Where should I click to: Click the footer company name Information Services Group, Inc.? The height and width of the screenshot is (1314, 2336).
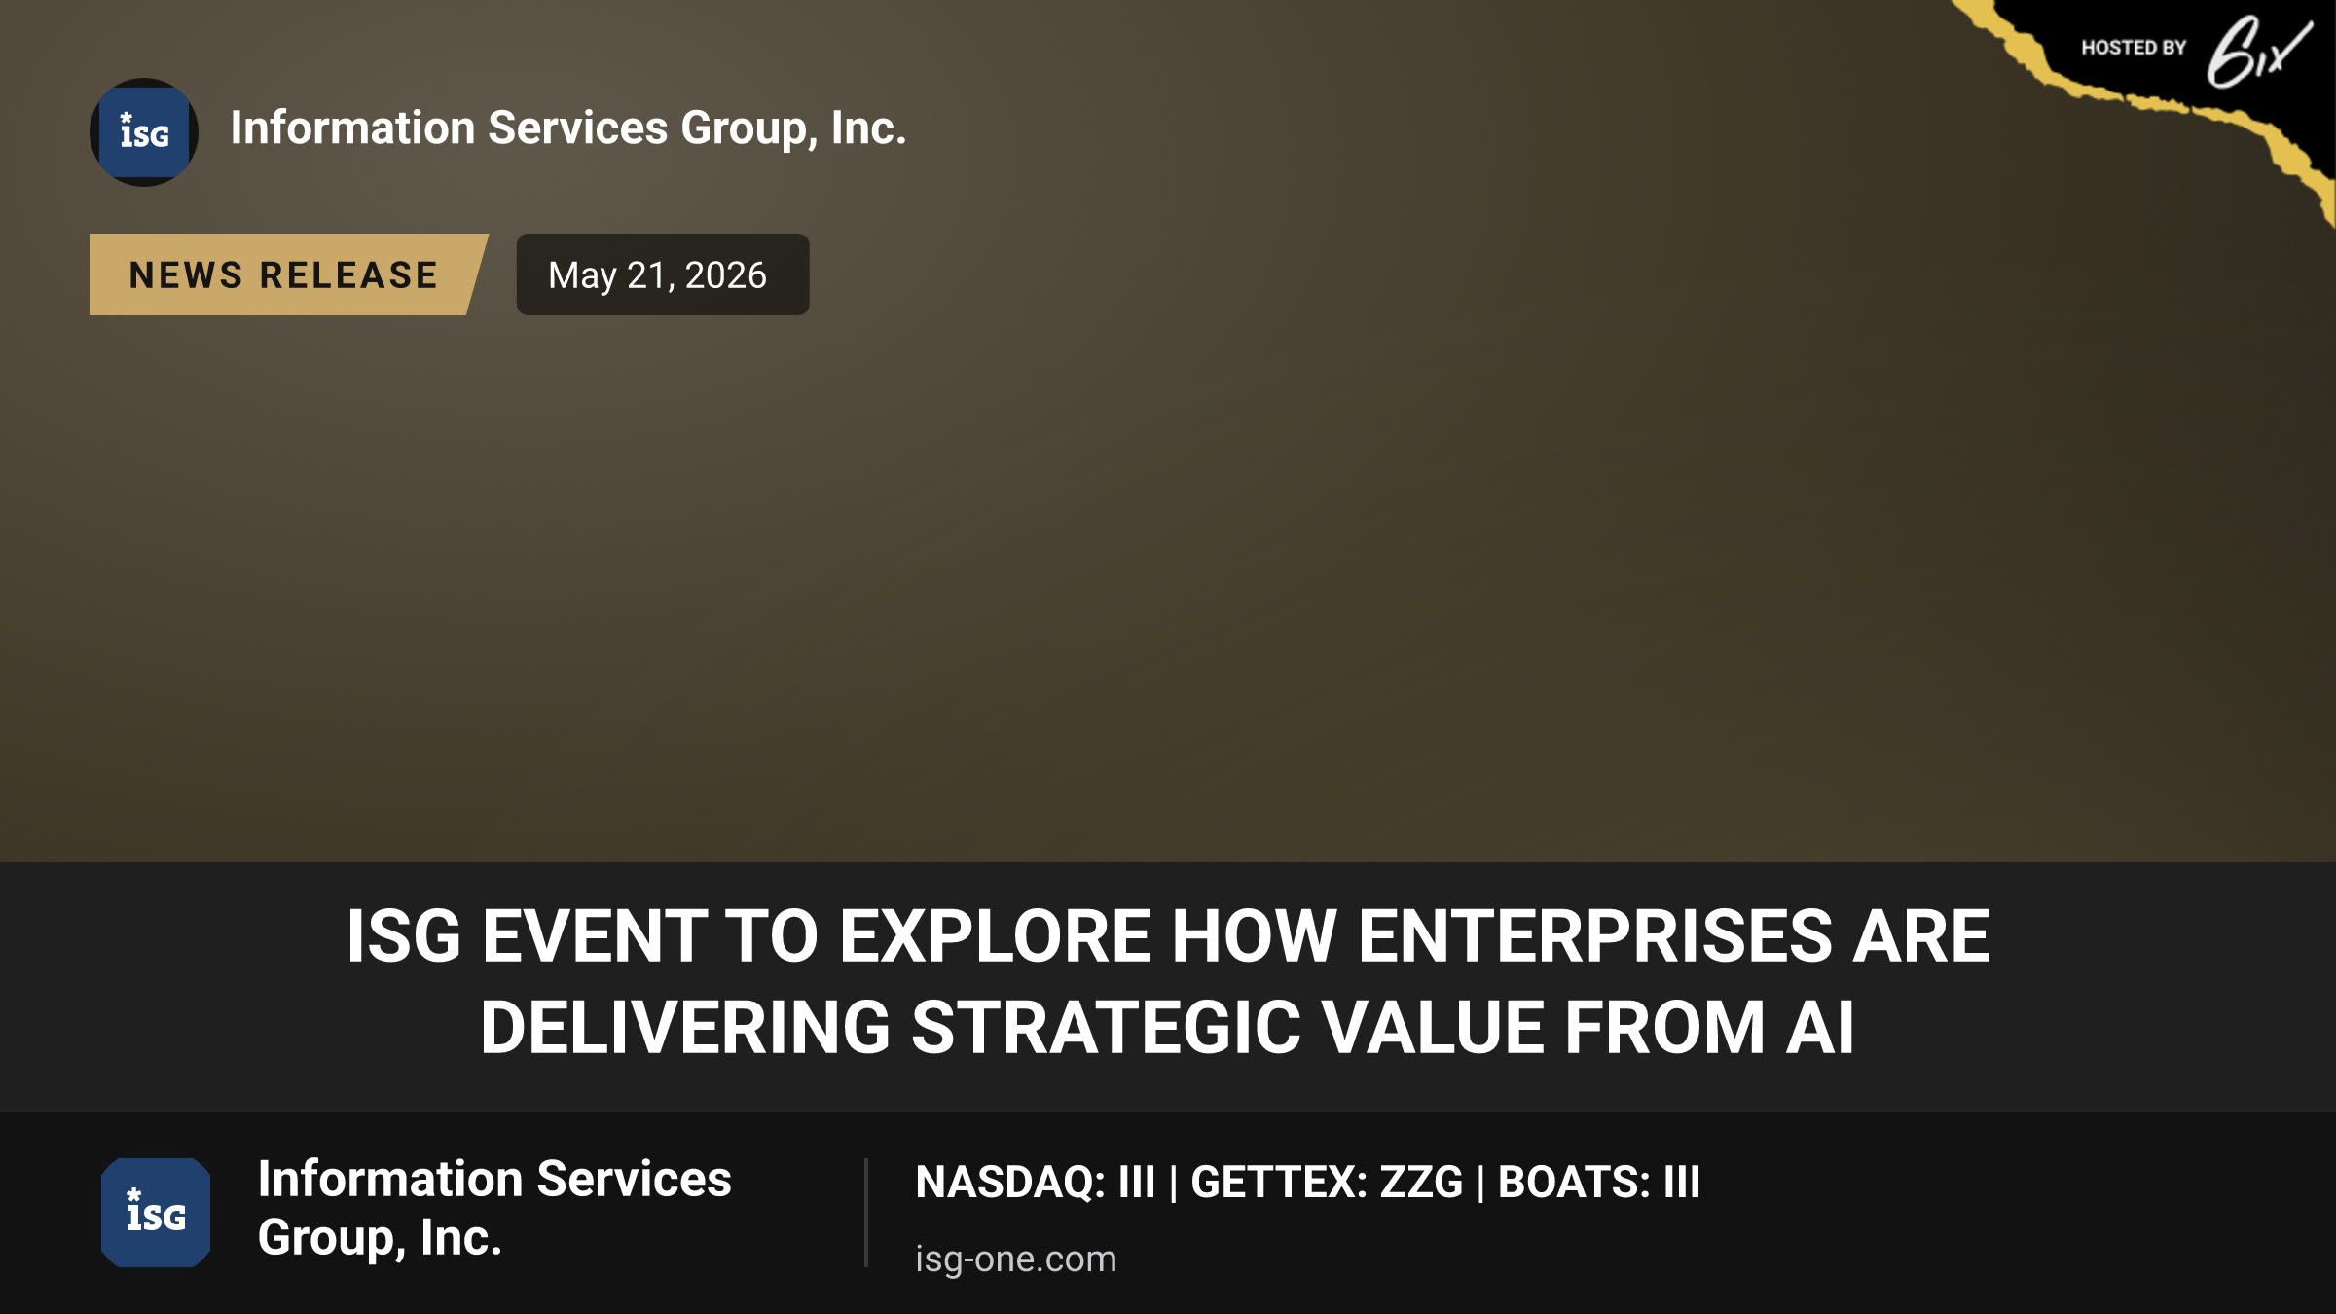click(494, 1208)
